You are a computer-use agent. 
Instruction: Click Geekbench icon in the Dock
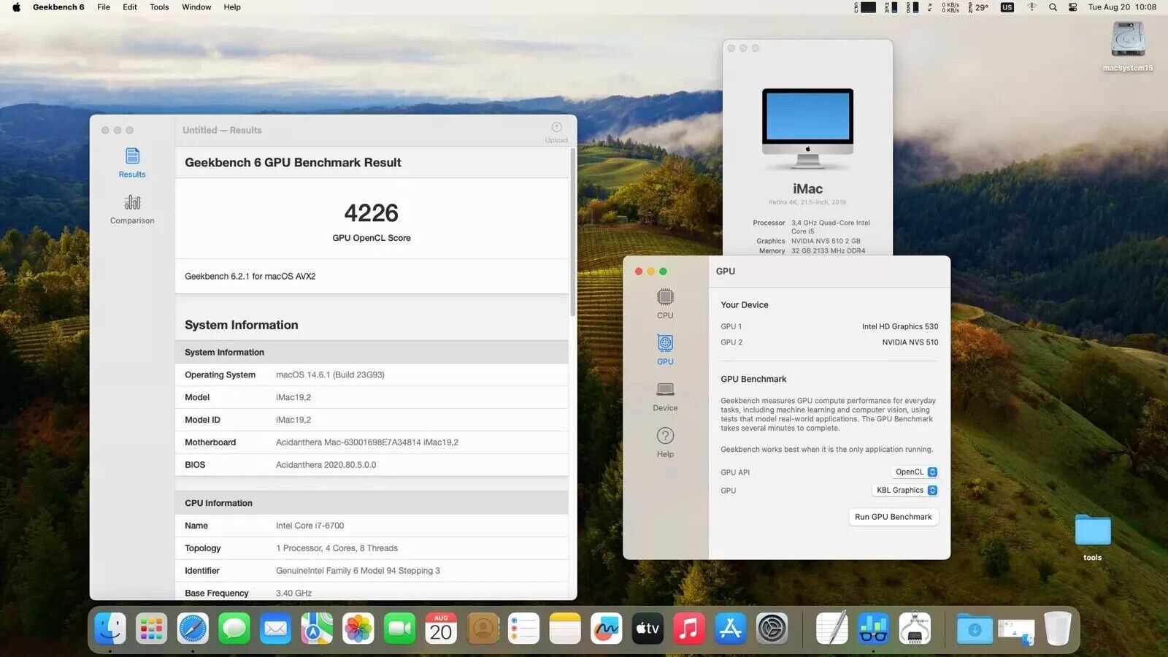pos(873,629)
